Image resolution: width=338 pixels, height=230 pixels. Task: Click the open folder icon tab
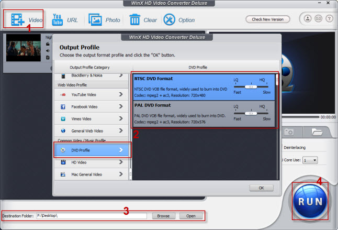(x=317, y=132)
